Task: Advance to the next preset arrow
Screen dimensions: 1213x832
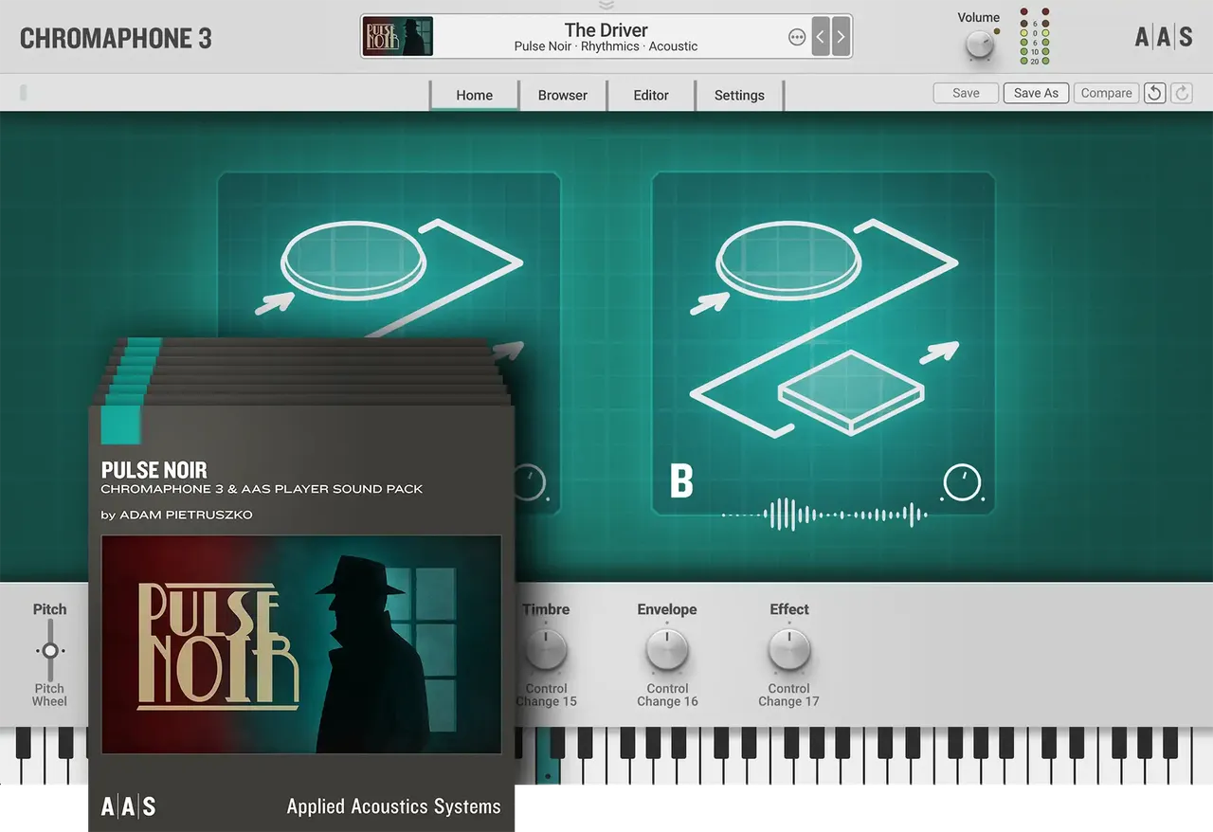Action: coord(841,37)
